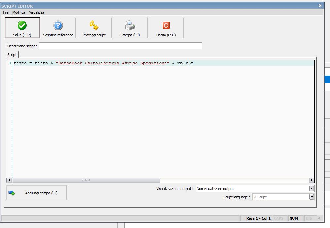Select the Script tab
The height and width of the screenshot is (228, 330).
point(12,55)
